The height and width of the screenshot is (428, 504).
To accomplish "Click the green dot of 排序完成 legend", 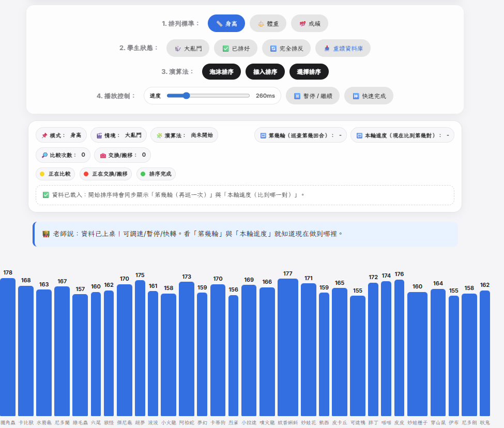I will (x=143, y=174).
